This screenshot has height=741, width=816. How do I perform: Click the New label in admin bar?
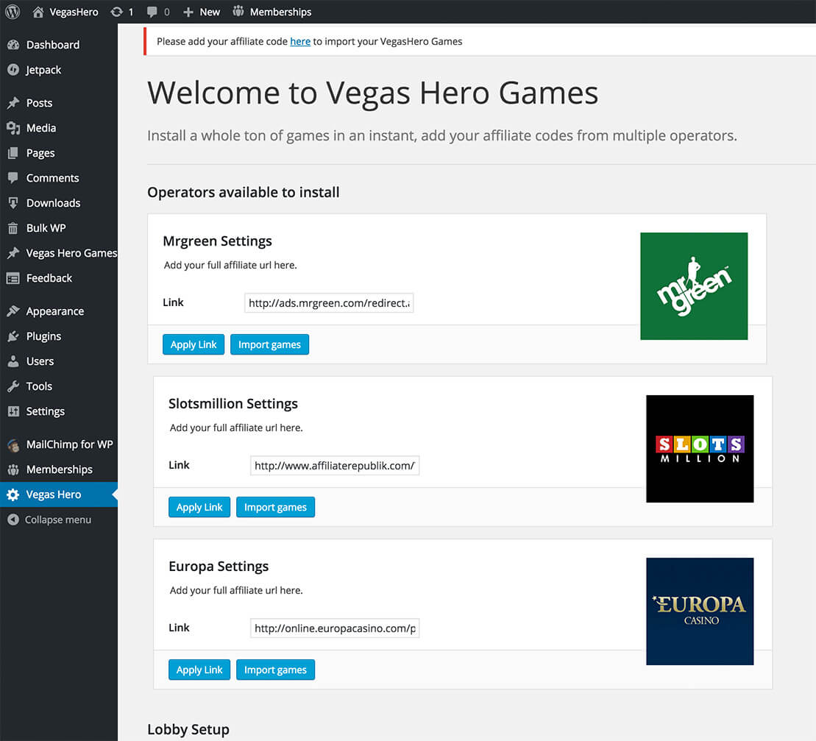pyautogui.click(x=210, y=12)
